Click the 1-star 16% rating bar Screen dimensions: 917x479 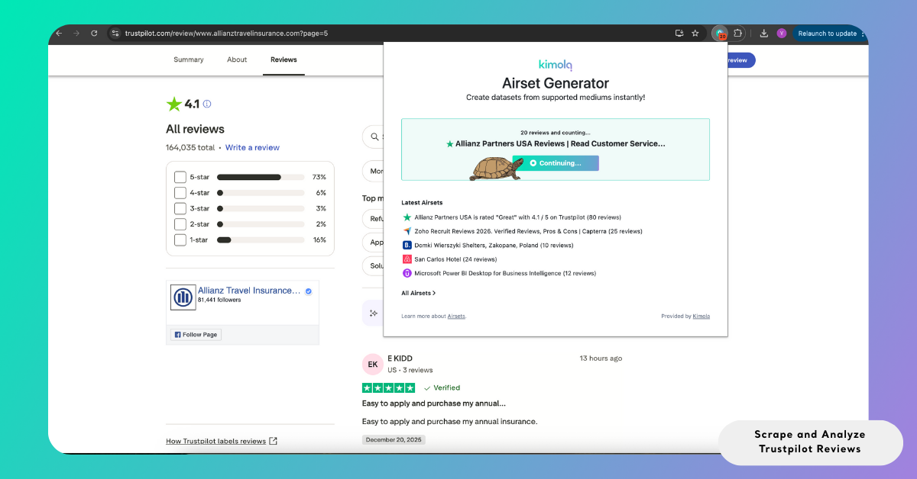click(261, 239)
